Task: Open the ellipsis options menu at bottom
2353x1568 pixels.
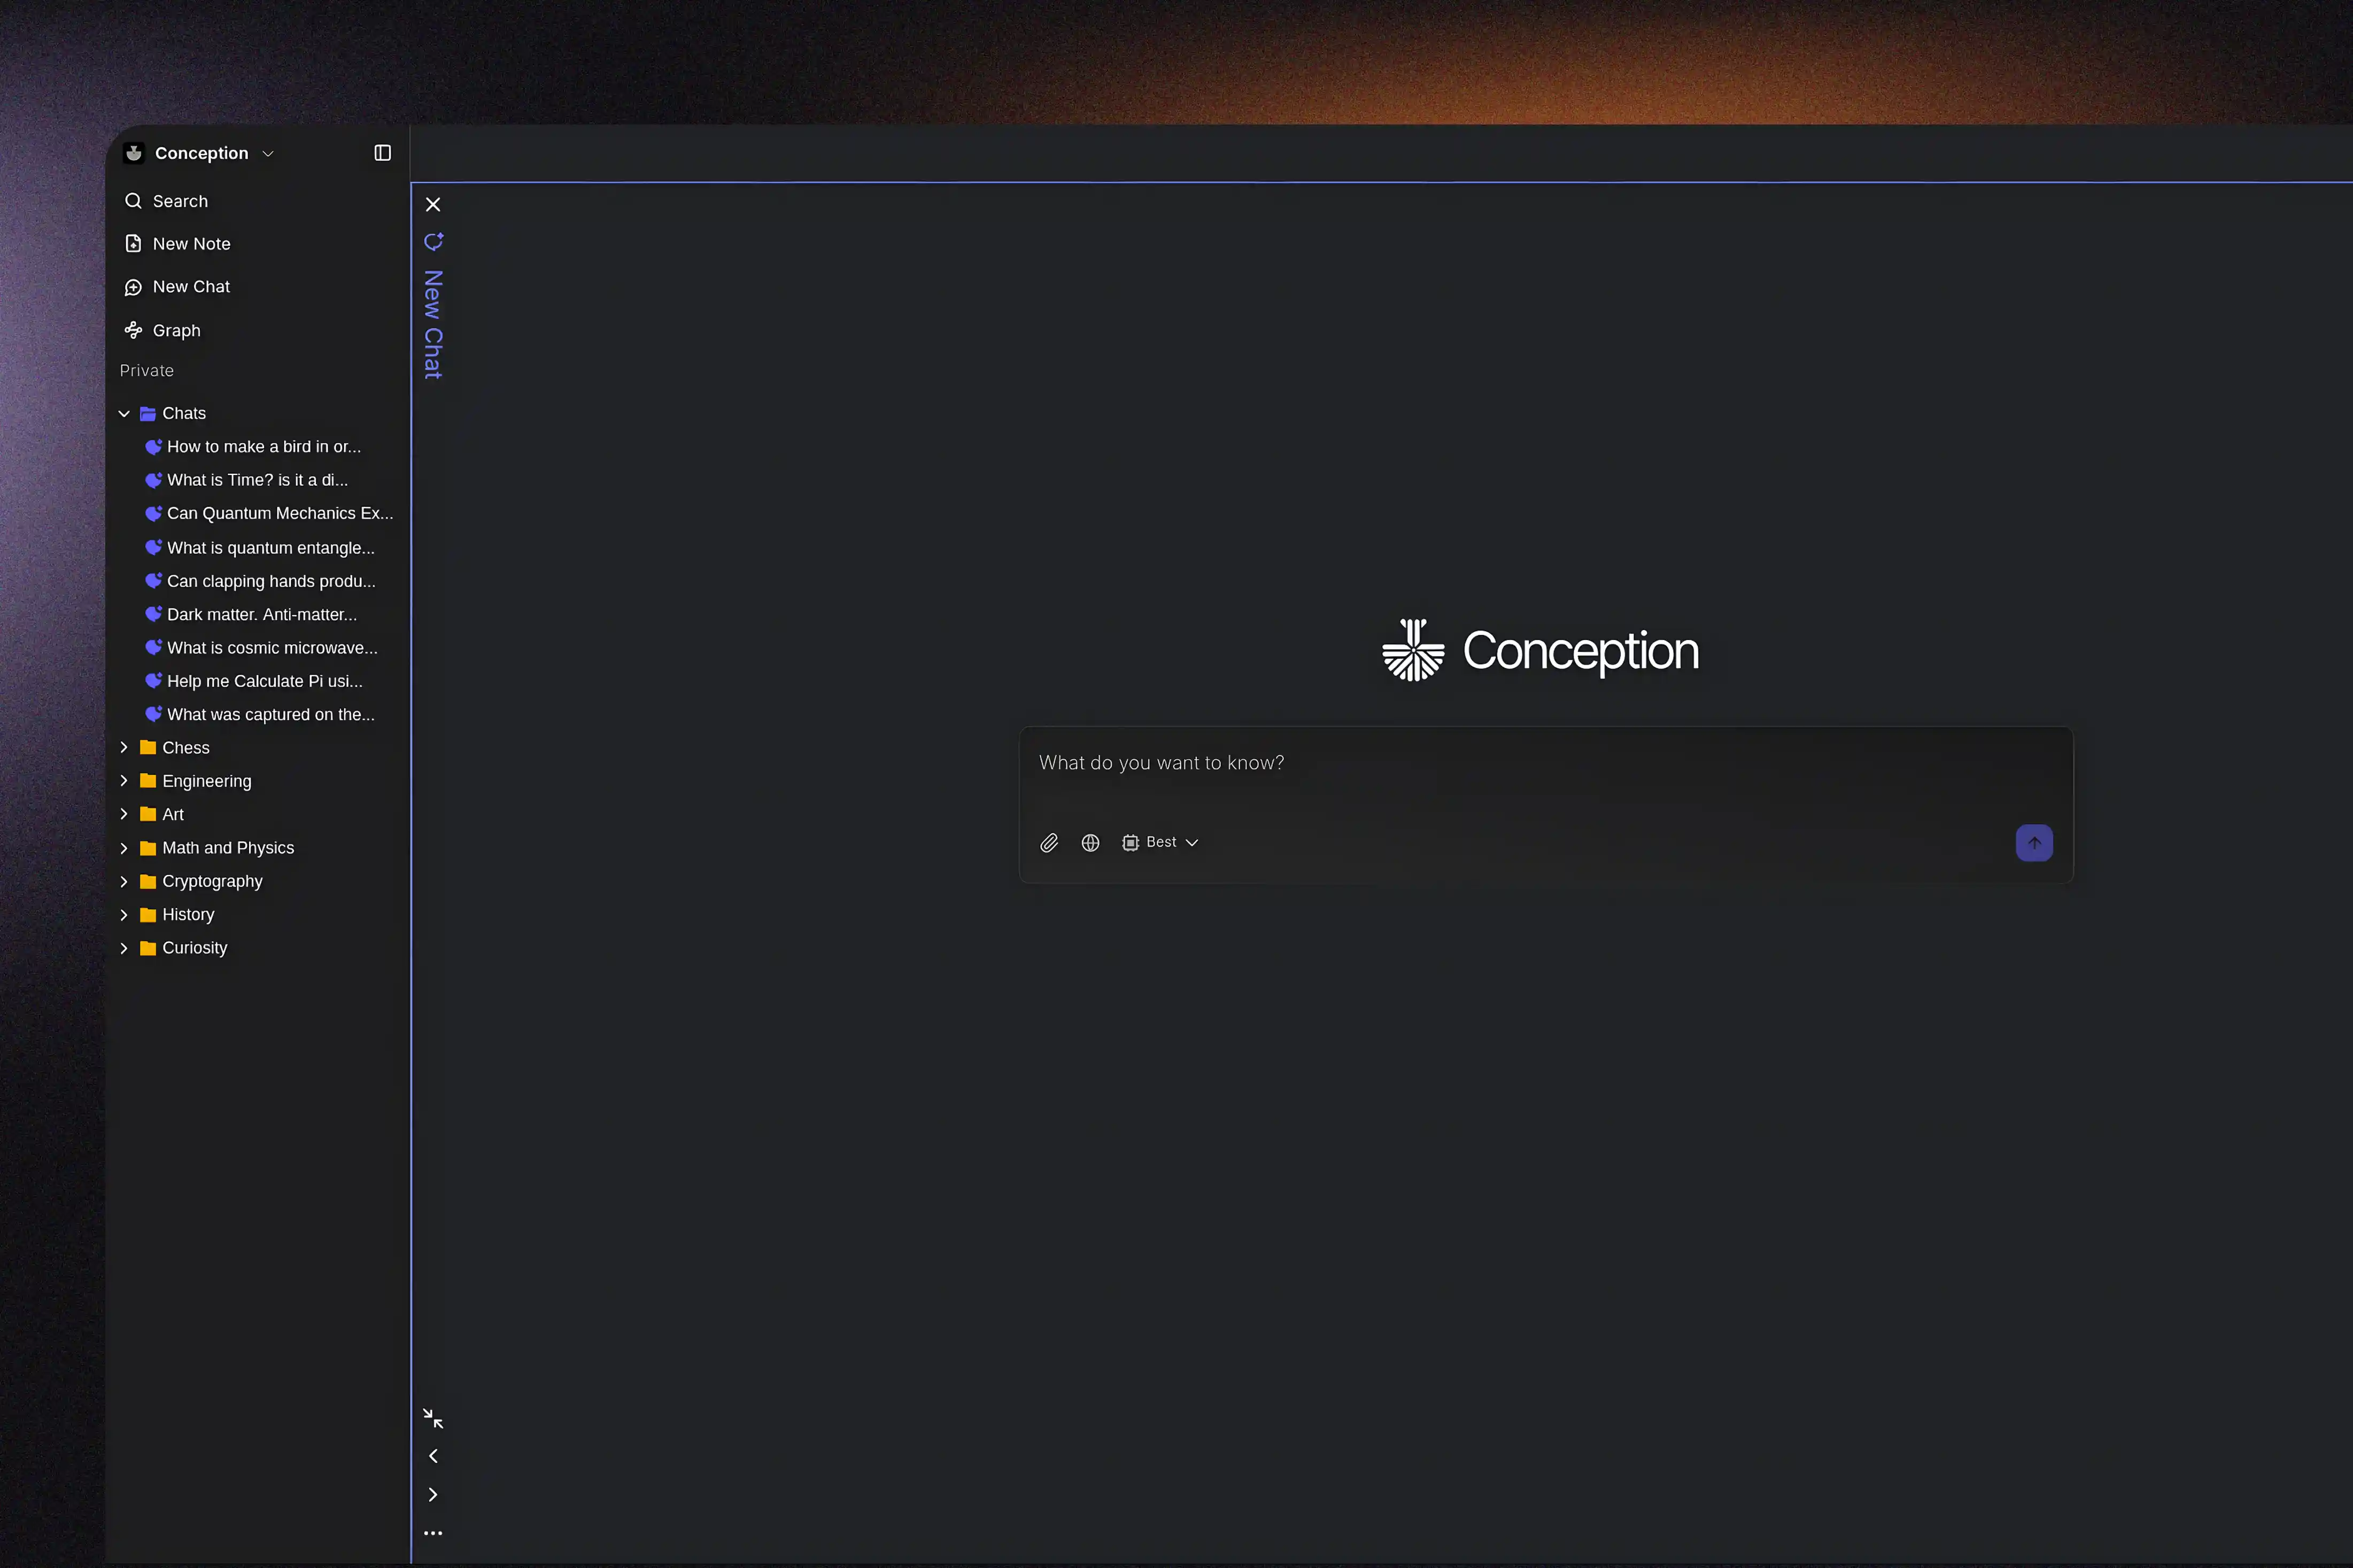Action: click(433, 1532)
